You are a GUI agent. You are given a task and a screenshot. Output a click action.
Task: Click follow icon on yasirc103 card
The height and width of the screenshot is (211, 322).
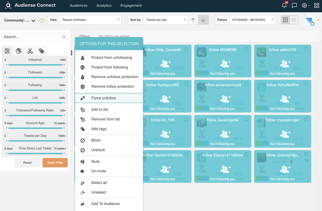click(285, 64)
